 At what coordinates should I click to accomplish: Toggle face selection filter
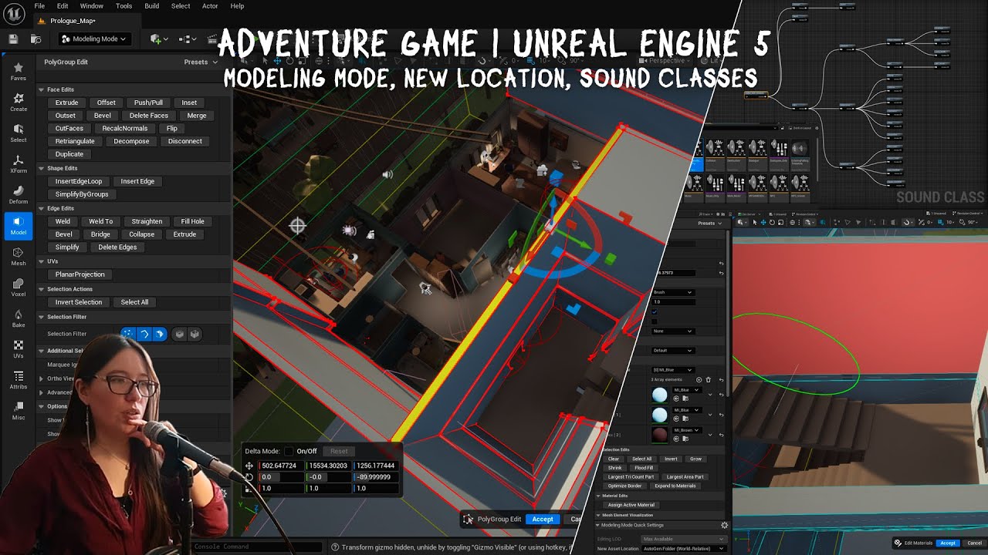pos(159,334)
